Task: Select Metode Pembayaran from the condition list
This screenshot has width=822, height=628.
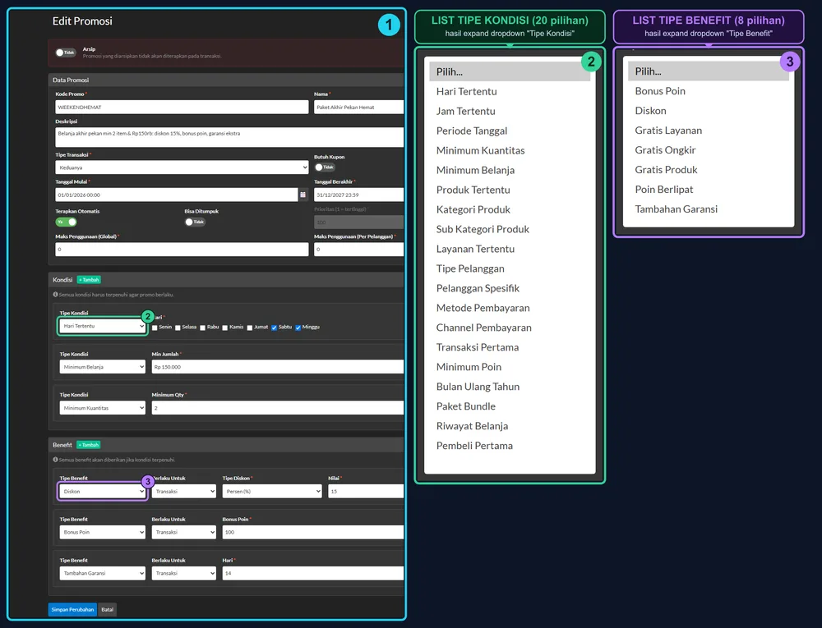Action: 483,308
